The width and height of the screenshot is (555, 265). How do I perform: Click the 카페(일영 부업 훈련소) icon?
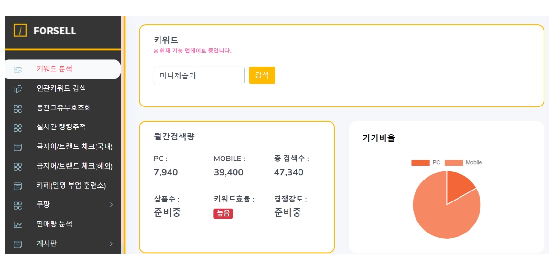(x=18, y=186)
